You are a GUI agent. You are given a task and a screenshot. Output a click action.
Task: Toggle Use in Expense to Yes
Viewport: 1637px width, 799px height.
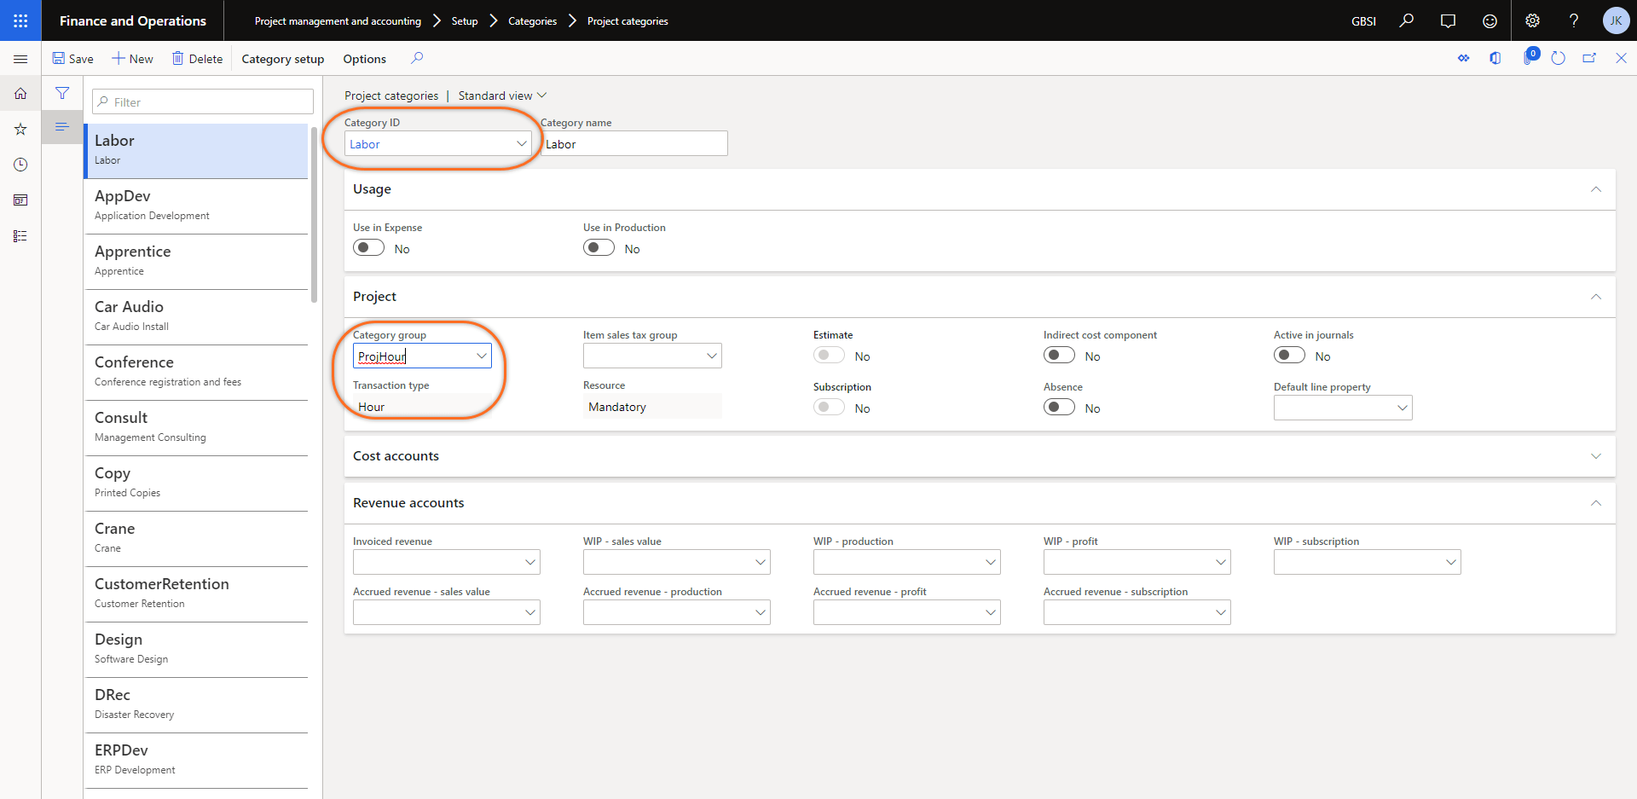pos(368,247)
